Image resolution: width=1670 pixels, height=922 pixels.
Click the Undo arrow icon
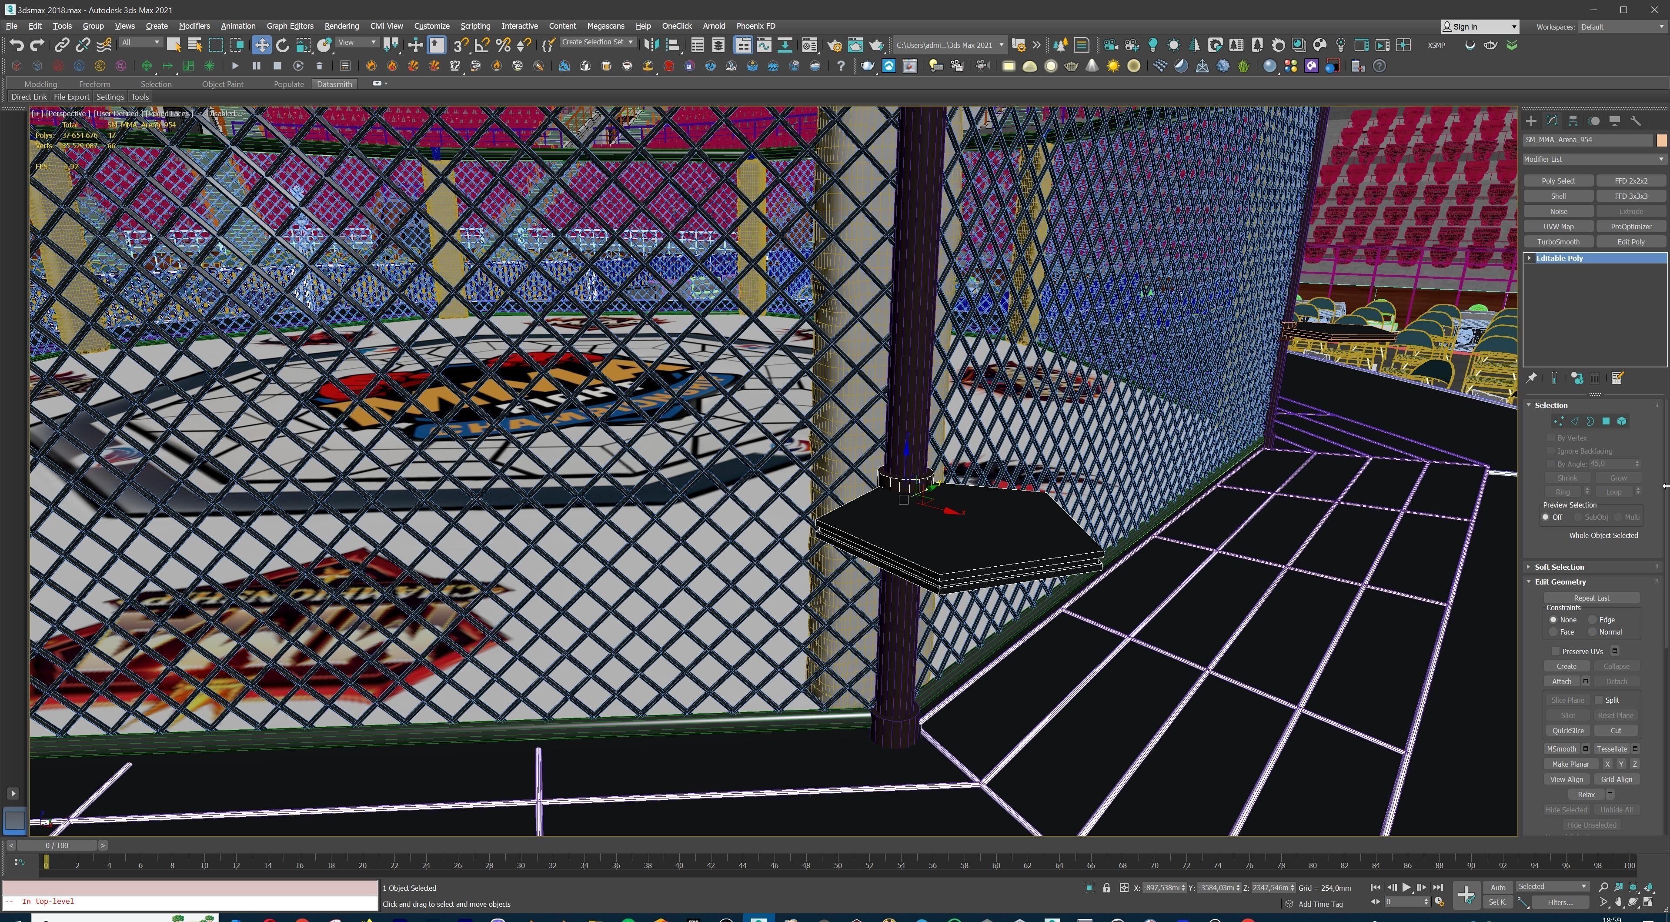[x=17, y=45]
